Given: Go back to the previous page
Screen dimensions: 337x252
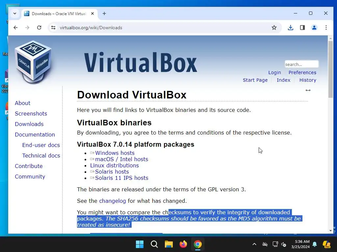Looking at the screenshot, I should (15, 28).
